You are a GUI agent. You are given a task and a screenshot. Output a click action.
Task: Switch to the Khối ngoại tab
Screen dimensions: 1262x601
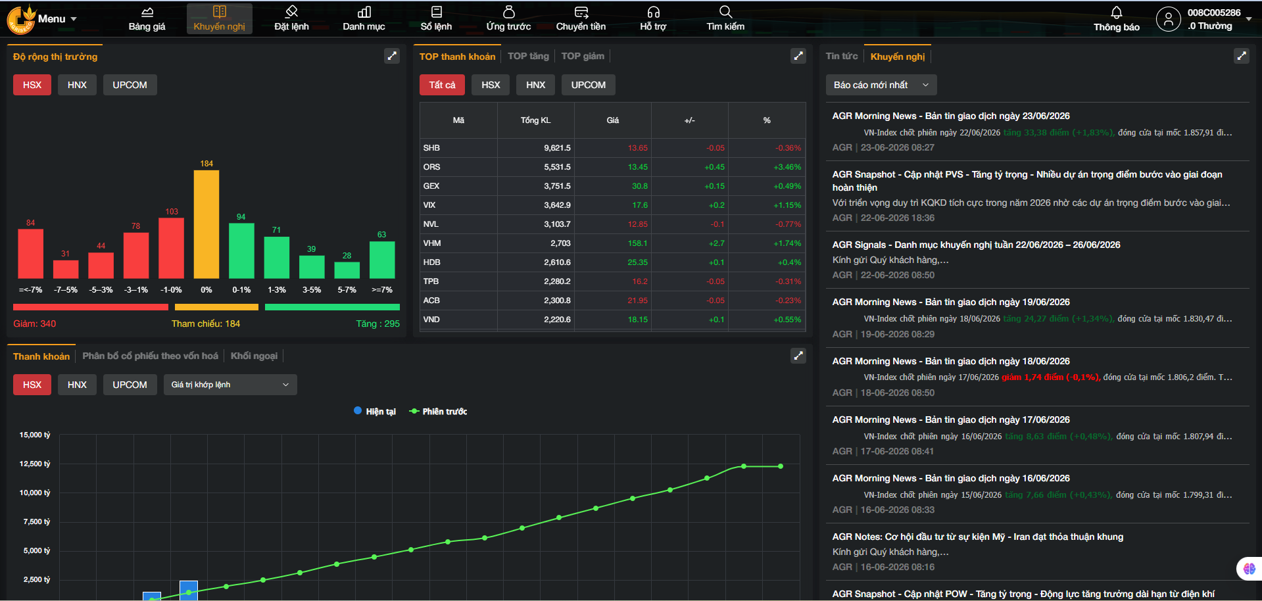pyautogui.click(x=254, y=356)
